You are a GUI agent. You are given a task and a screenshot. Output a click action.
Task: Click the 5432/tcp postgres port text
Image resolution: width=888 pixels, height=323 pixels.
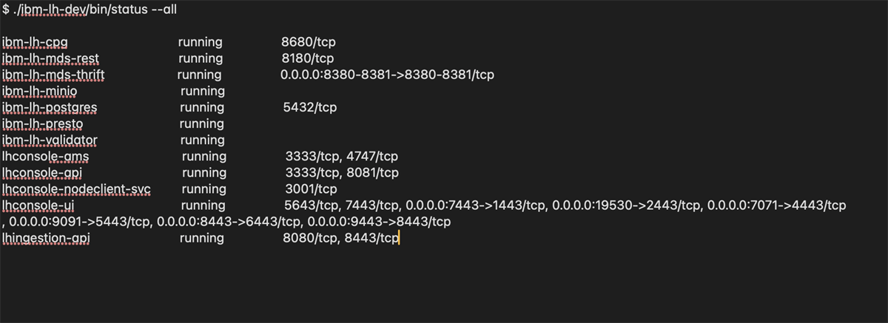point(310,107)
